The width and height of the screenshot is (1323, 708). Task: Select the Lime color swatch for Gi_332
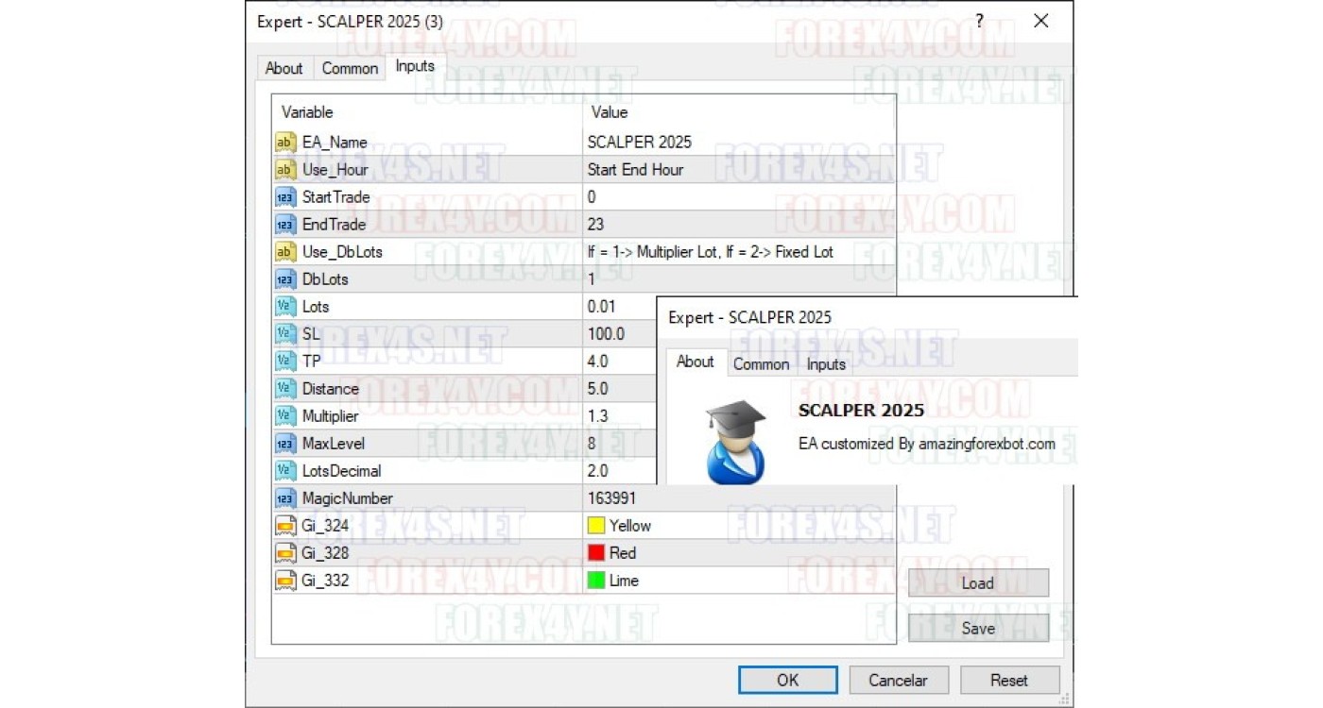point(596,581)
